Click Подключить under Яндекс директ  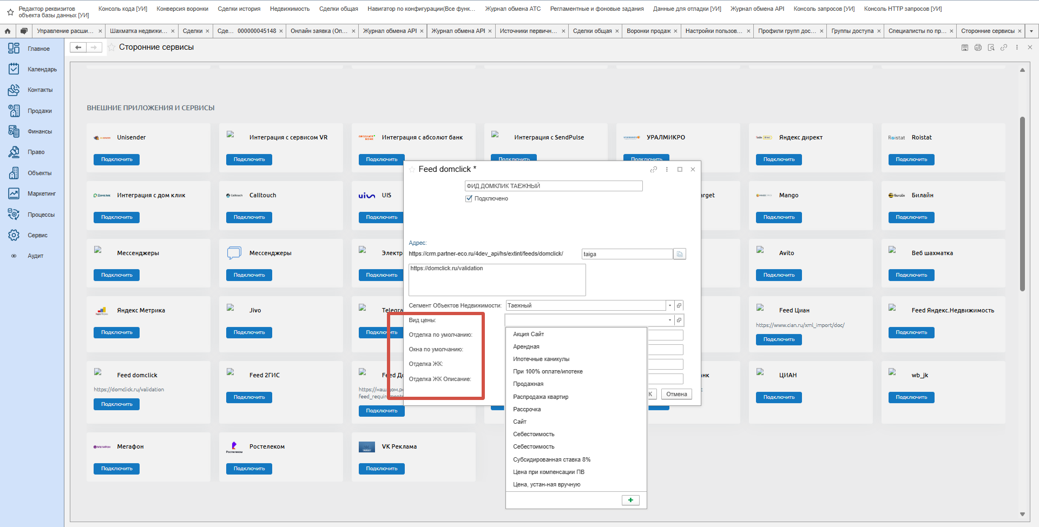tap(779, 159)
